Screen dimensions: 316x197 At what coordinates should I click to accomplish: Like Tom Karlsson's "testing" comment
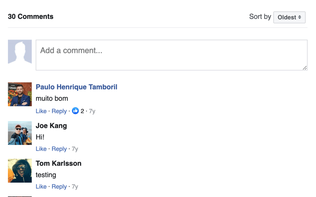tap(41, 187)
